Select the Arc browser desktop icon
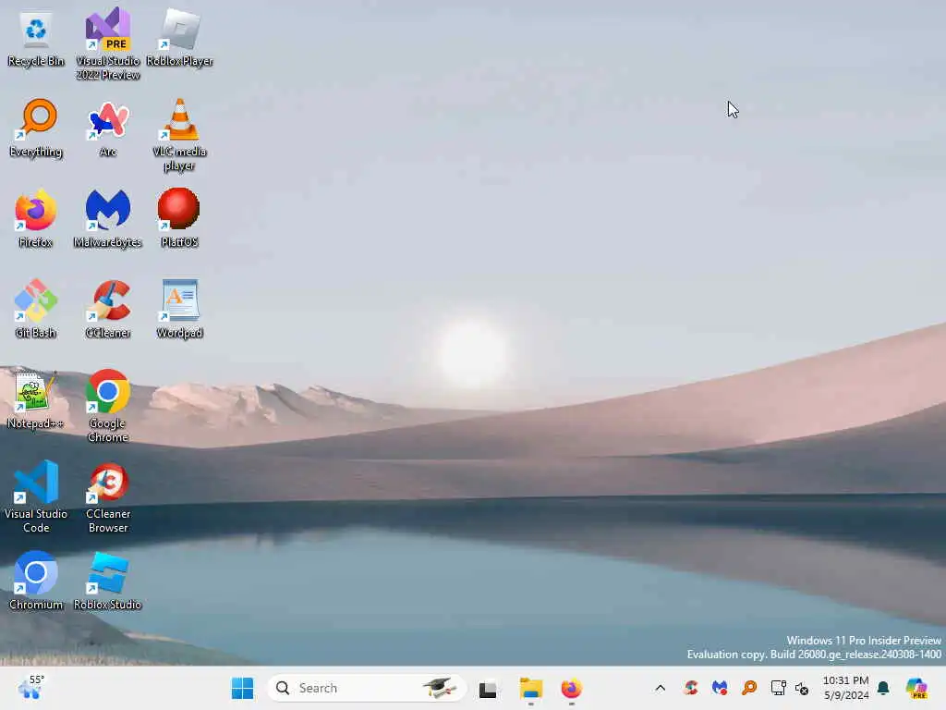Viewport: 946px width, 710px height. click(107, 128)
